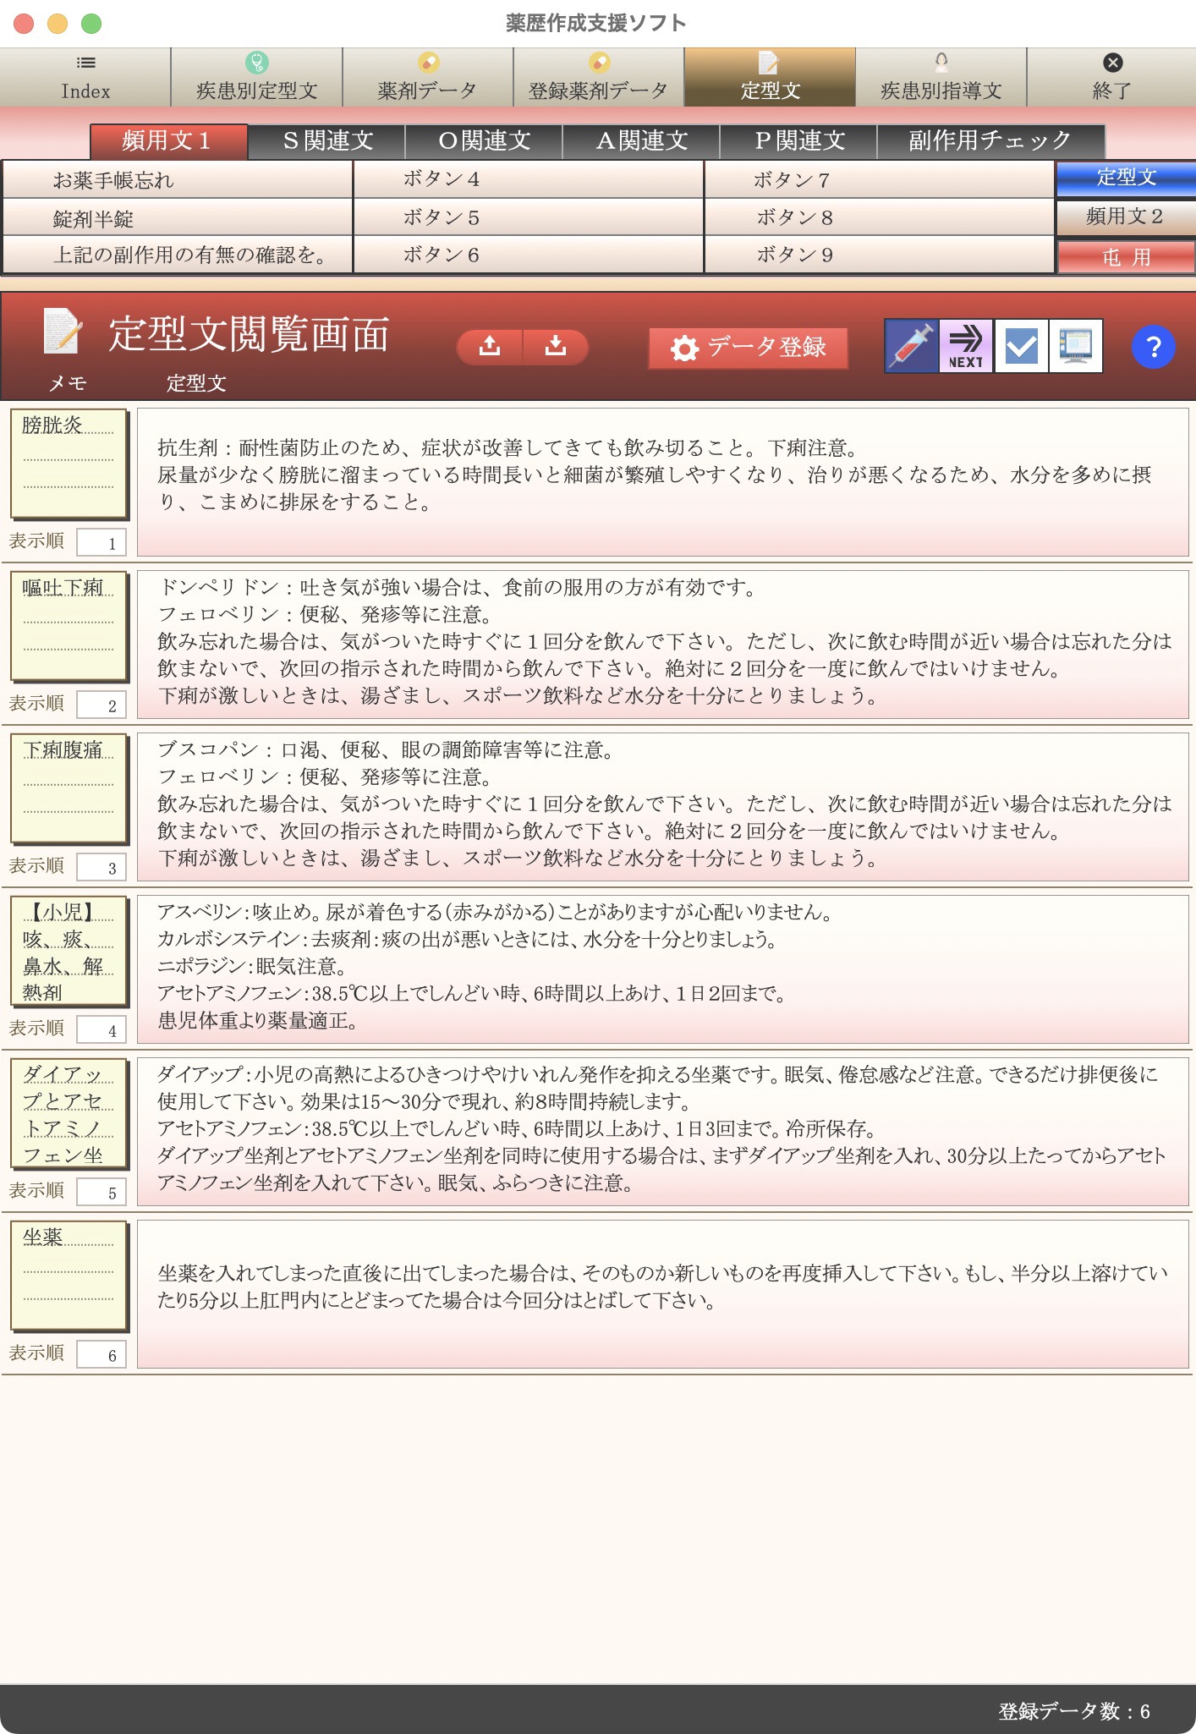The height and width of the screenshot is (1734, 1196).
Task: Click the ダイアップとアセトアミノフェン memo box
Action: click(x=69, y=1113)
